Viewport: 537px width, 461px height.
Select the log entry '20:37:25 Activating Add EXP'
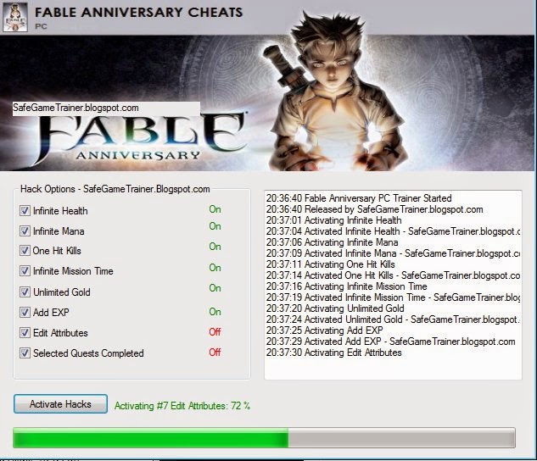[325, 330]
